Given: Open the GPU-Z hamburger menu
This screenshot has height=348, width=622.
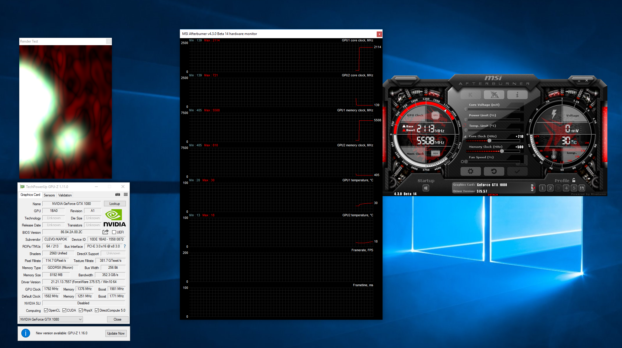Looking at the screenshot, I should (x=126, y=194).
